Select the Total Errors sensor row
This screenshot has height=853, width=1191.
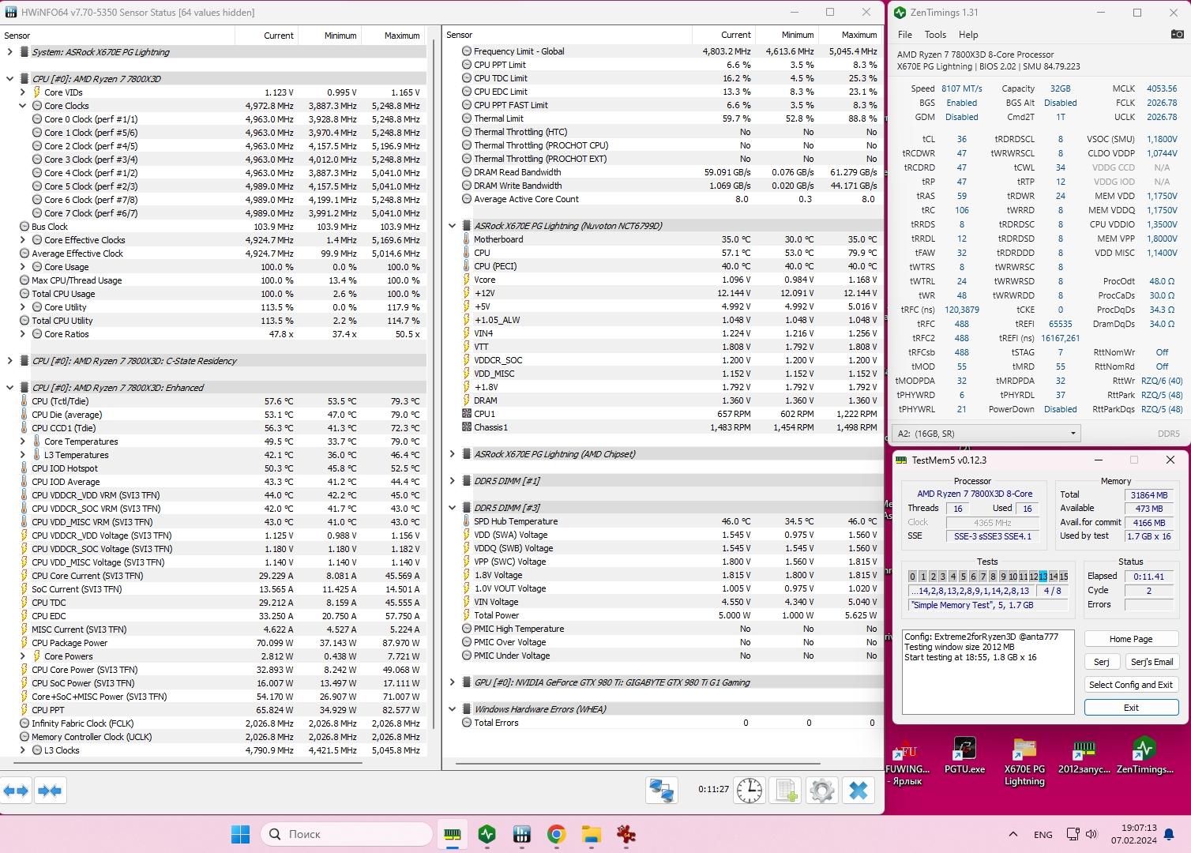point(662,723)
